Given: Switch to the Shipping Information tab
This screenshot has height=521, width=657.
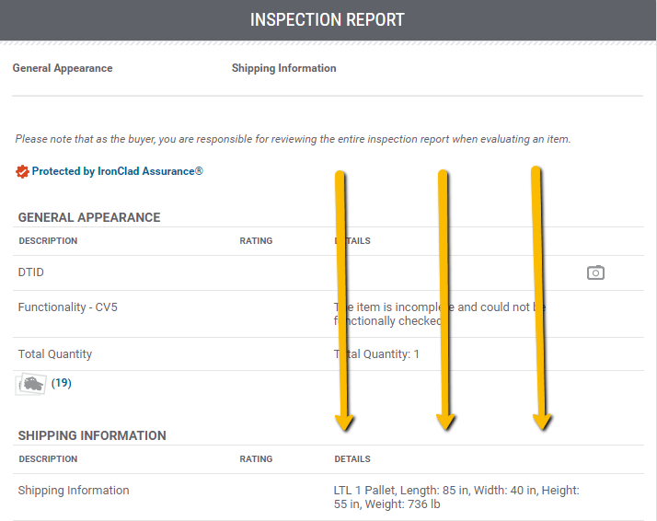Looking at the screenshot, I should [x=283, y=68].
